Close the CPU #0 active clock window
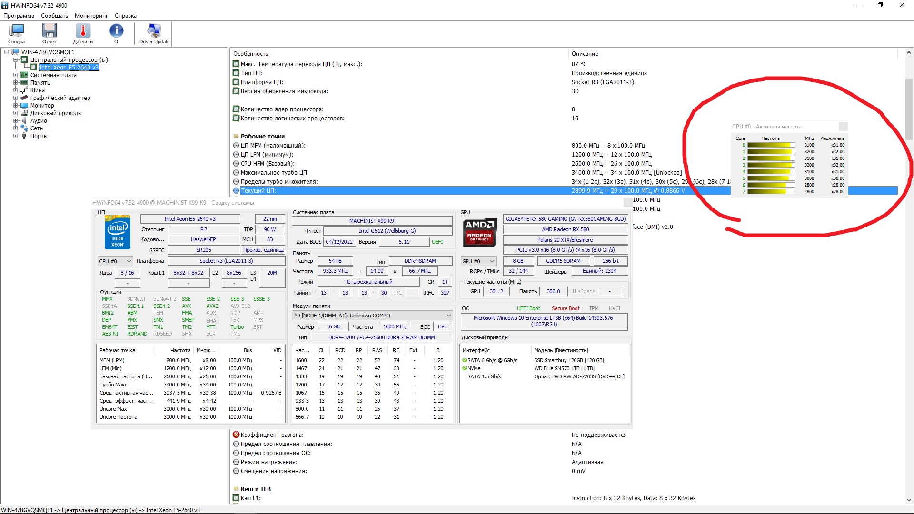The width and height of the screenshot is (914, 514). [x=843, y=127]
